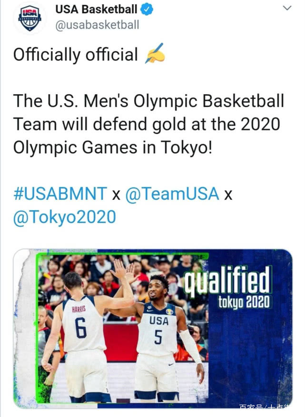The image size is (305, 417).
Task: Click the blue verified badge
Action: (147, 10)
